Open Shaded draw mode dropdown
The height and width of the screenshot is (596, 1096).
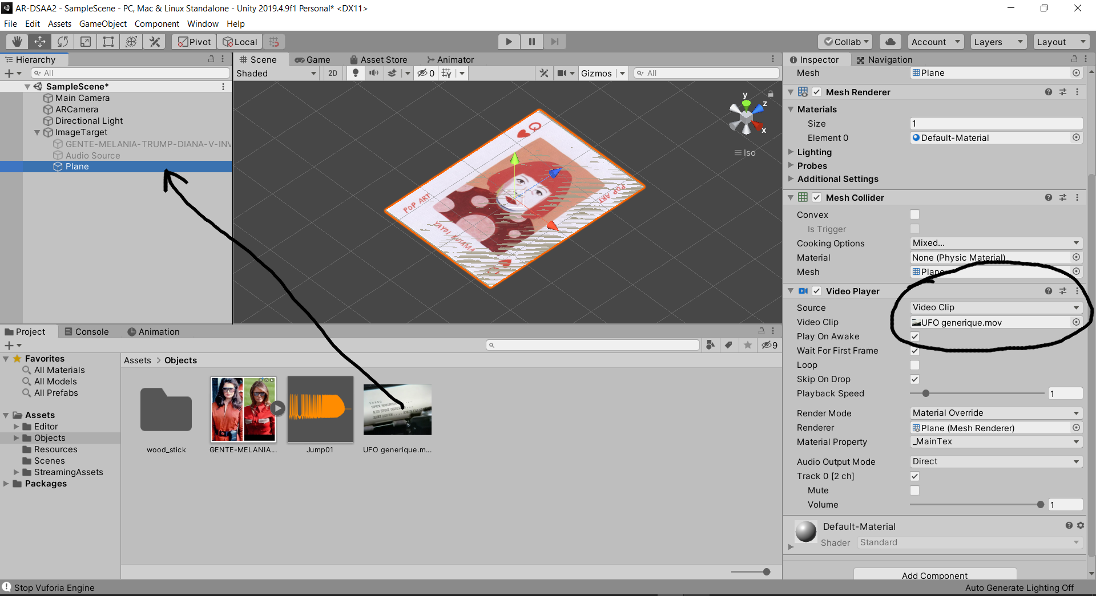pyautogui.click(x=277, y=73)
